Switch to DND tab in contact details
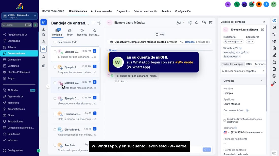Viewport: 279px width, 156px height. (x=249, y=64)
